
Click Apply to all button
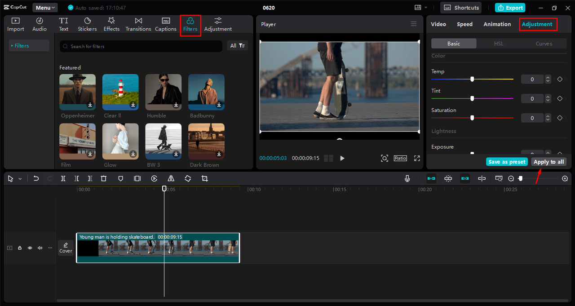pos(548,162)
